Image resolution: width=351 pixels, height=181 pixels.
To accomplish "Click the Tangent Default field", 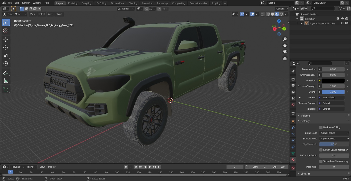I will pos(331,109).
